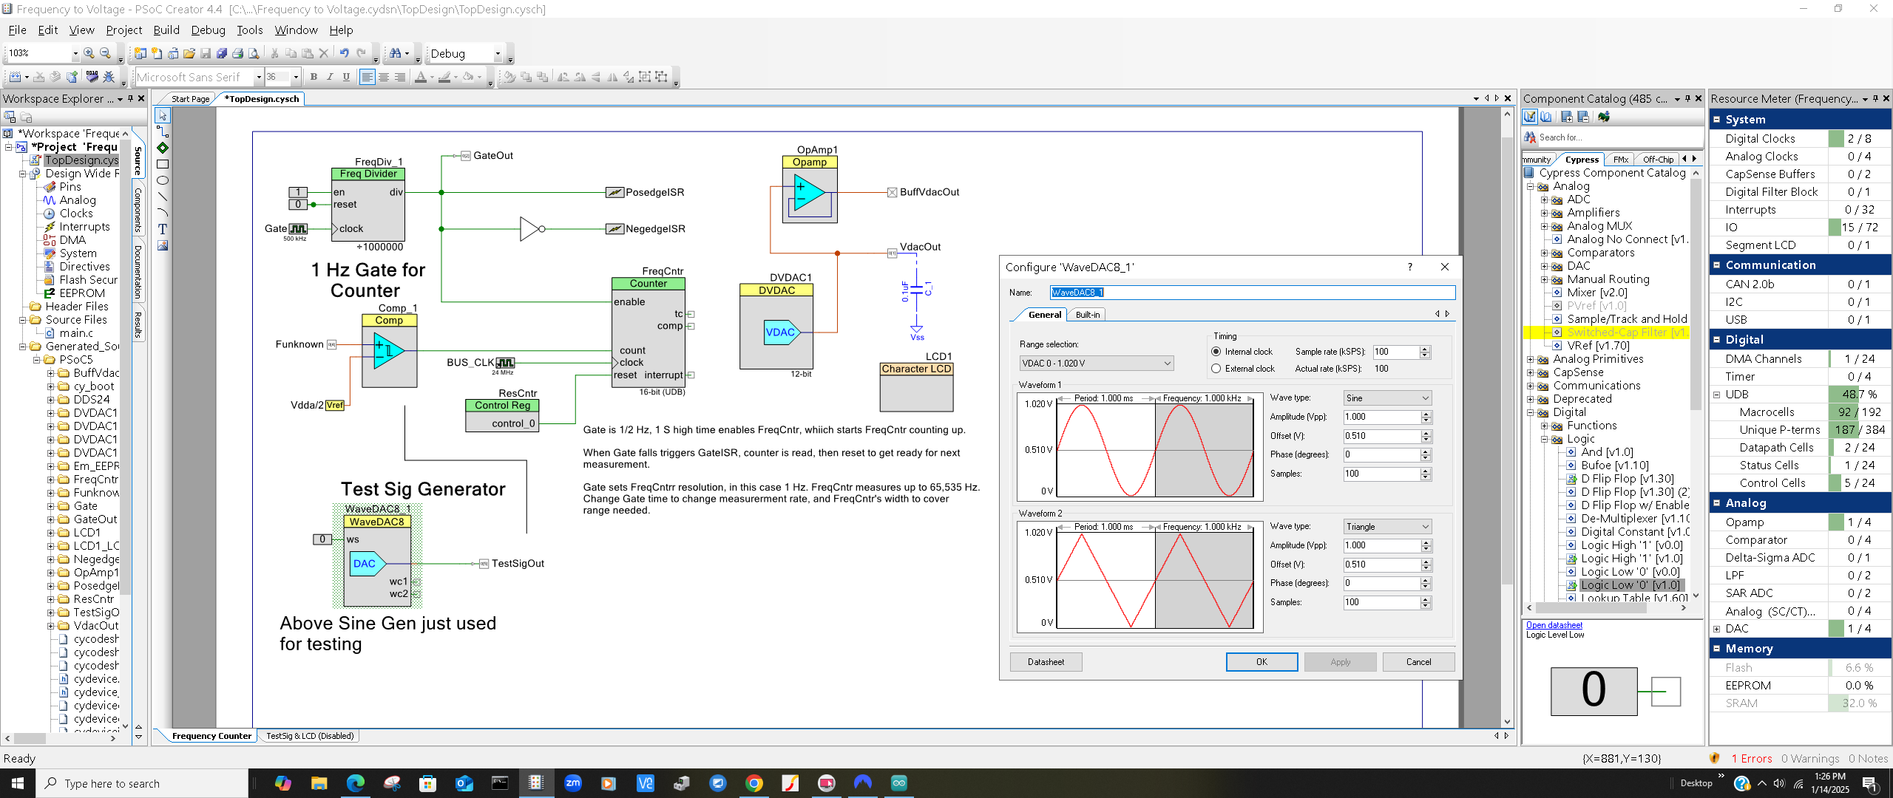Toggle bold text formatting

pyautogui.click(x=314, y=77)
